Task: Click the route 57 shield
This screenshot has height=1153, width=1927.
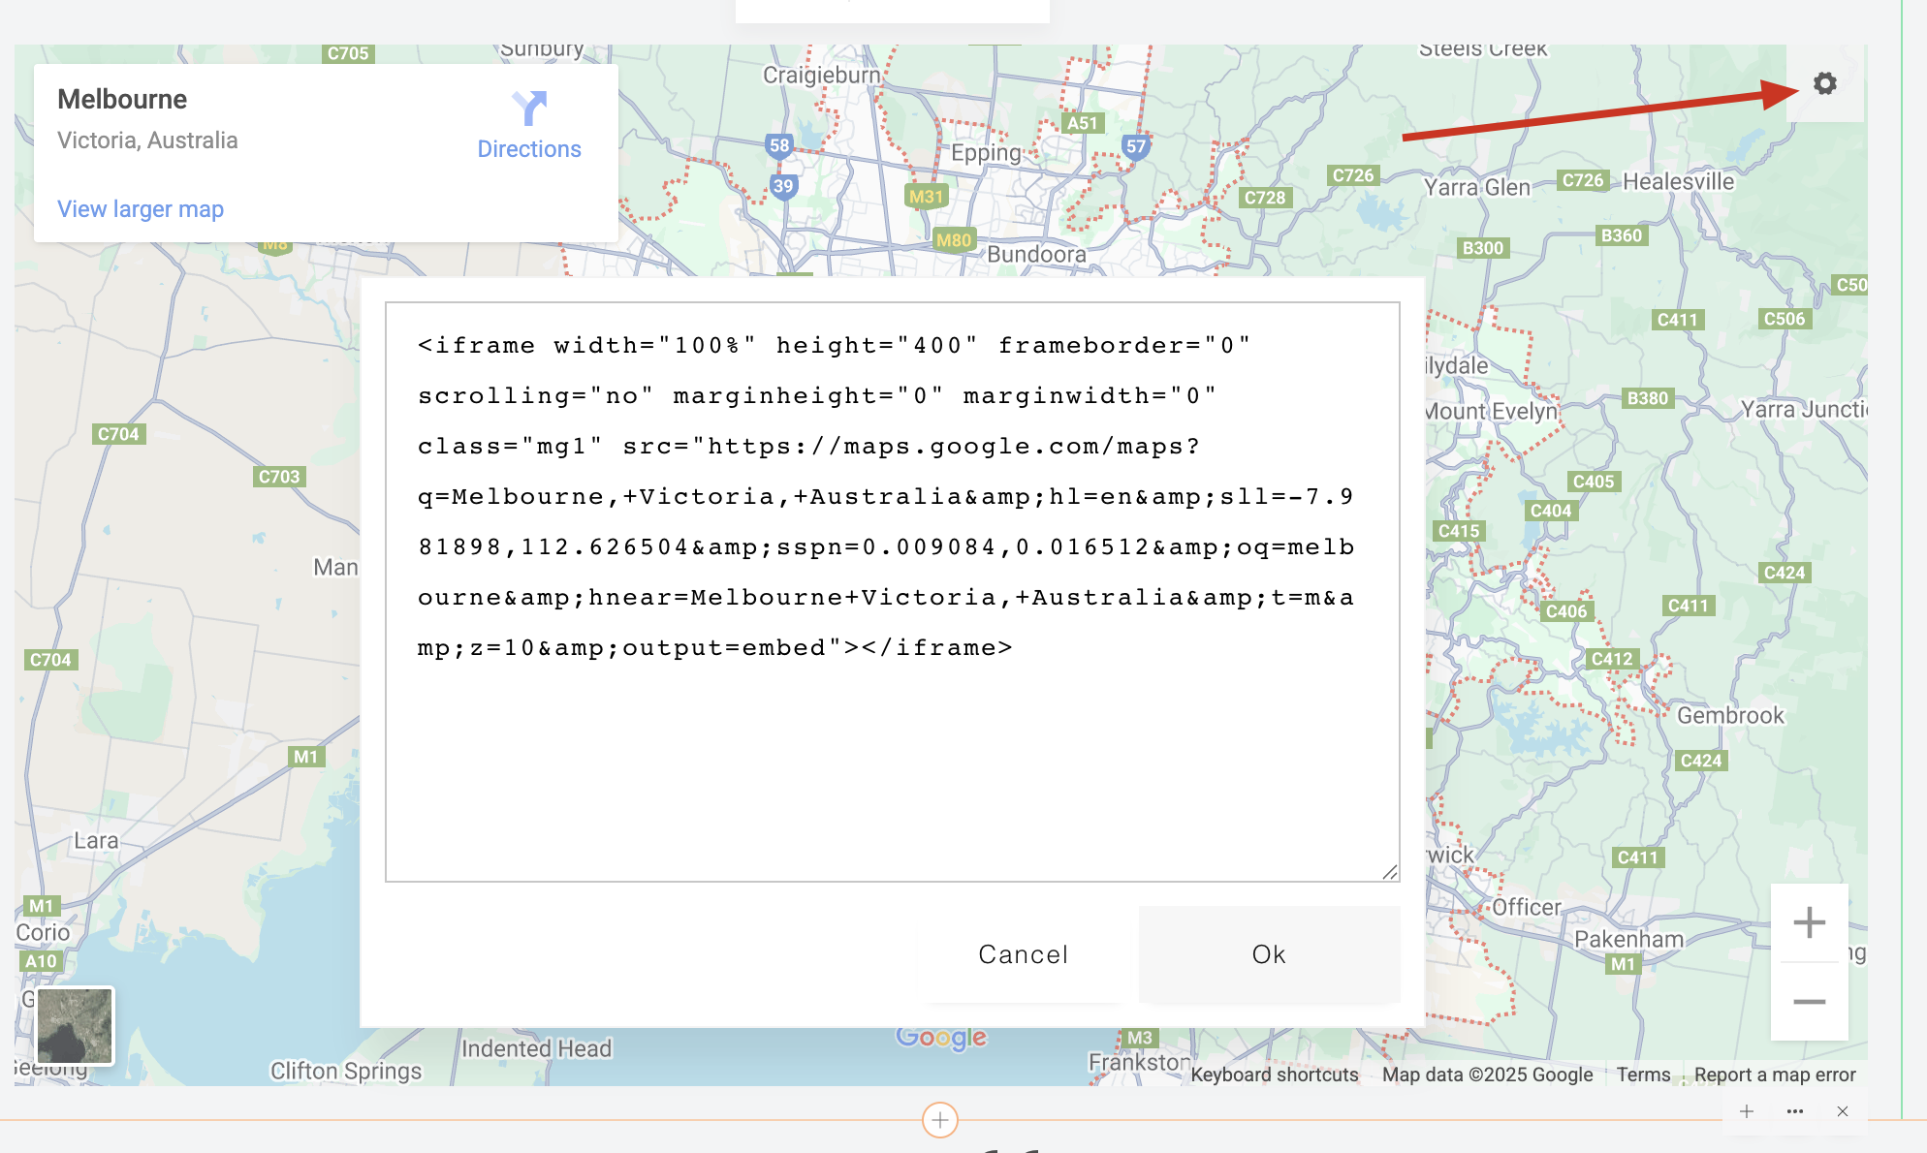Action: [1135, 147]
